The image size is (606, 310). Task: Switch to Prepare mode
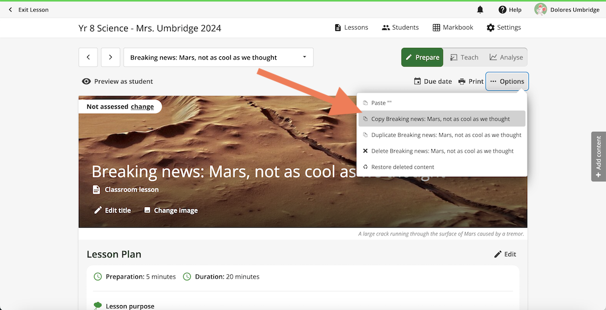tap(422, 58)
